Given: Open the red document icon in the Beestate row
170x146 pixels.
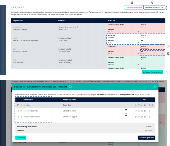Looking at the screenshot, I should click(150, 105).
